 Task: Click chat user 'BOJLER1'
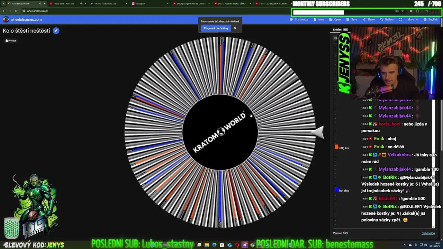tap(388, 199)
